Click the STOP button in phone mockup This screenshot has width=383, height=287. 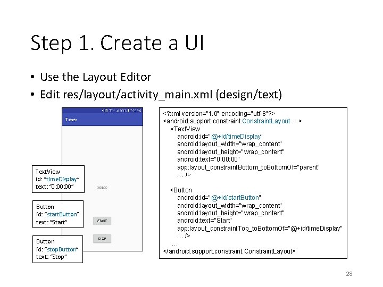click(102, 239)
